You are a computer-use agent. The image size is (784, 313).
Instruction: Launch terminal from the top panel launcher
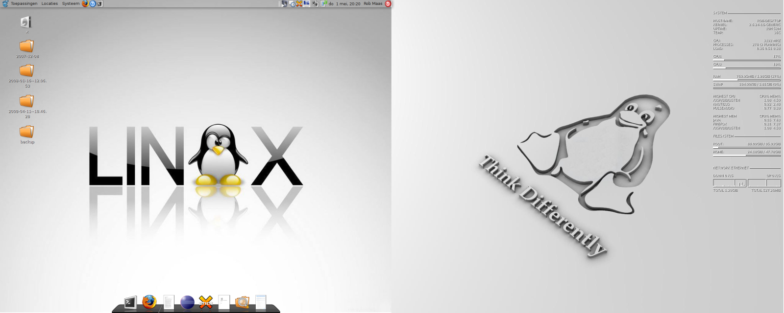(x=100, y=3)
